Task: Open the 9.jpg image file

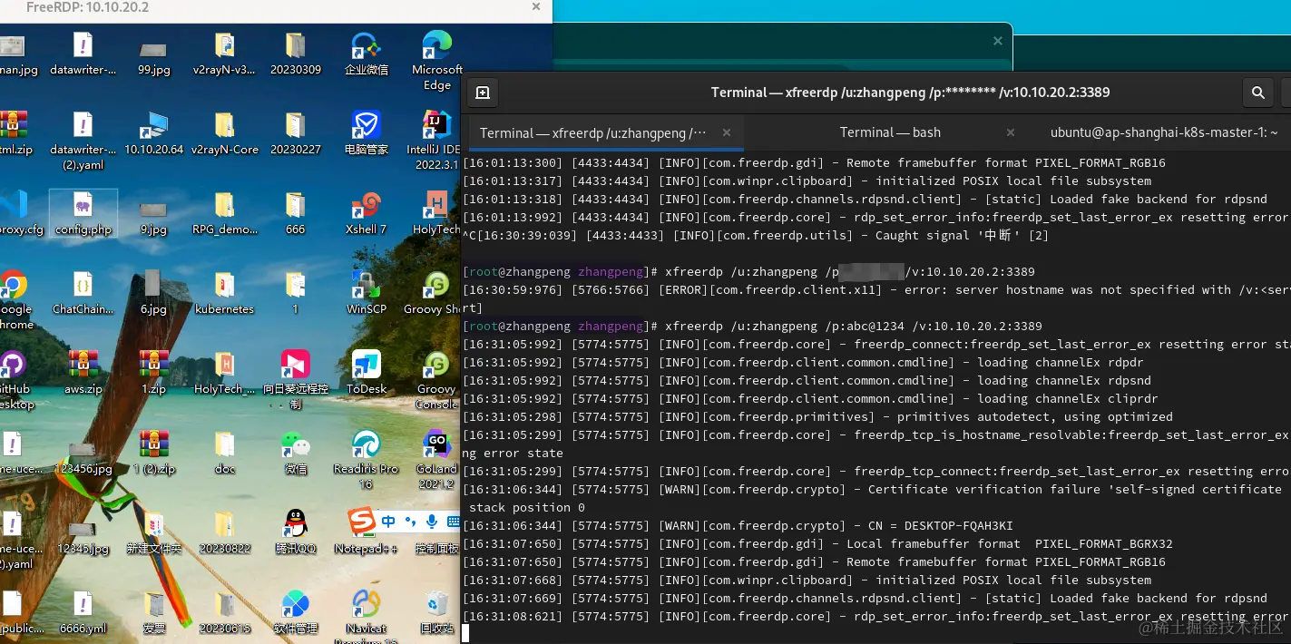Action: [x=153, y=220]
